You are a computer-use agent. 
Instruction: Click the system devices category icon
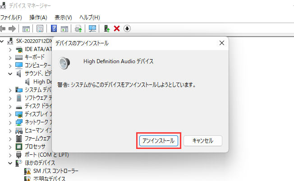click(x=19, y=90)
